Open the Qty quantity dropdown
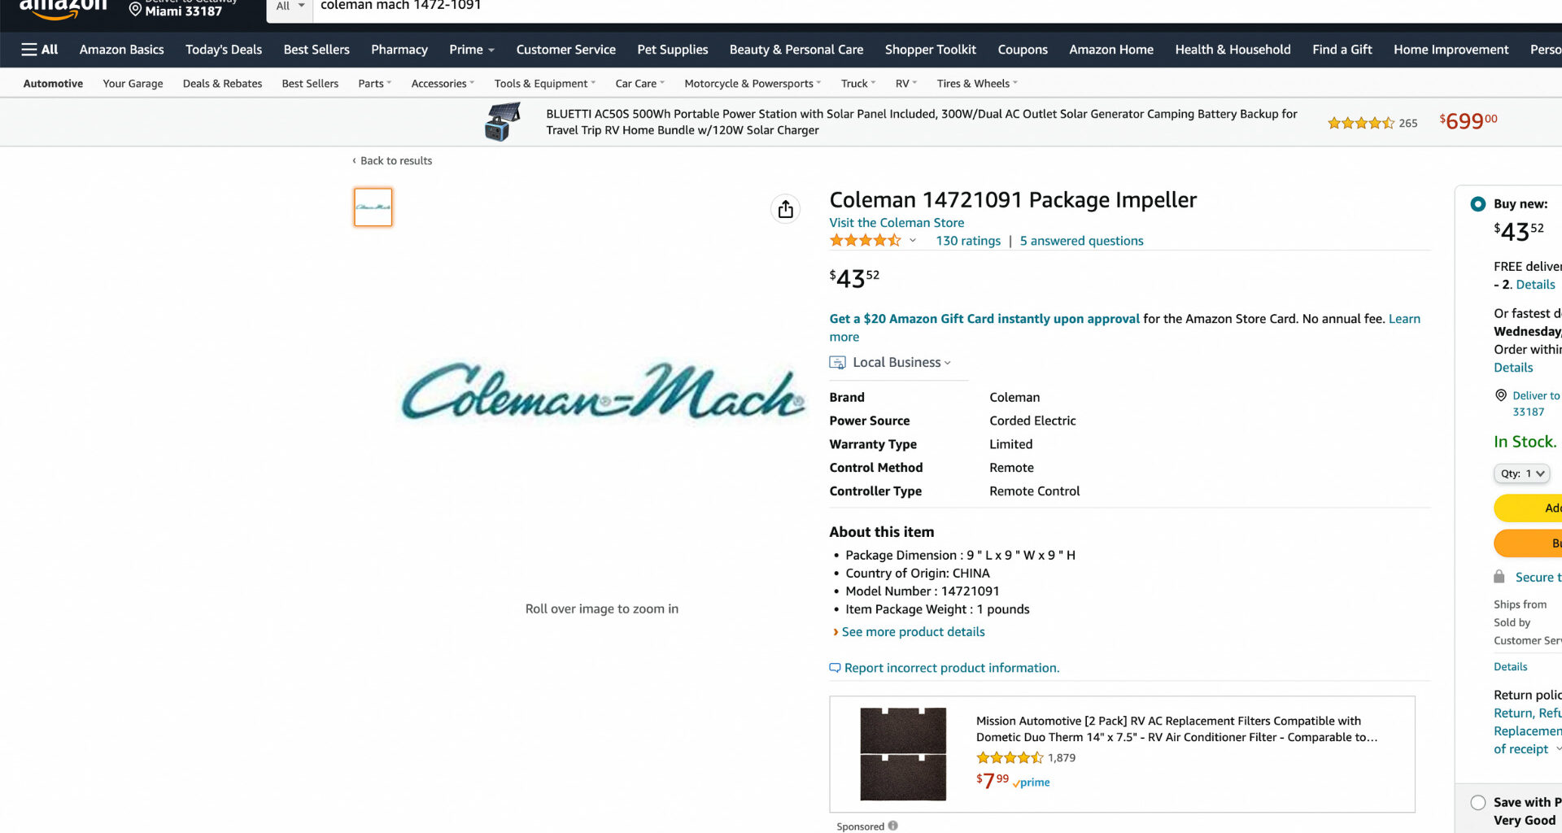This screenshot has height=833, width=1562. point(1521,473)
